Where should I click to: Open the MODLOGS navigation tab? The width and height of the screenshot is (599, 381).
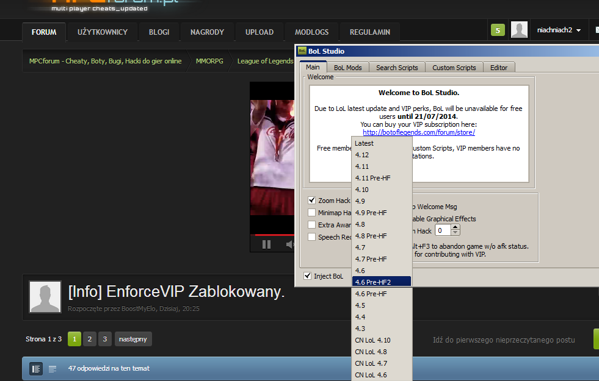click(312, 32)
